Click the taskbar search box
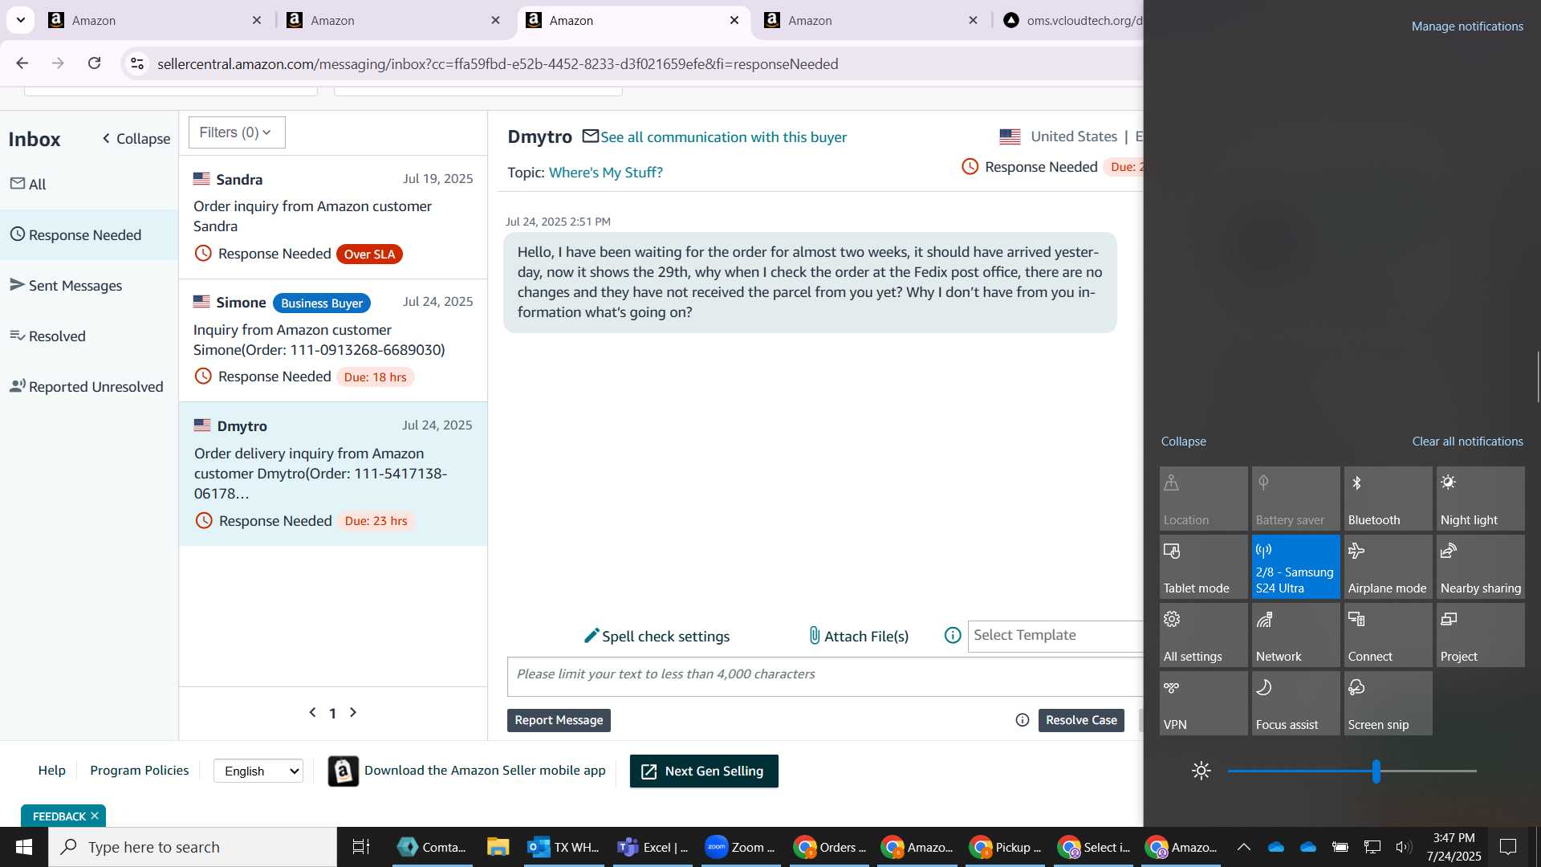The width and height of the screenshot is (1541, 867). [193, 847]
